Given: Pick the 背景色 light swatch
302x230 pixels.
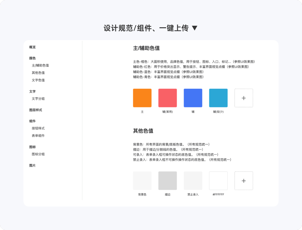Looking at the screenshot, I should pos(142,181).
